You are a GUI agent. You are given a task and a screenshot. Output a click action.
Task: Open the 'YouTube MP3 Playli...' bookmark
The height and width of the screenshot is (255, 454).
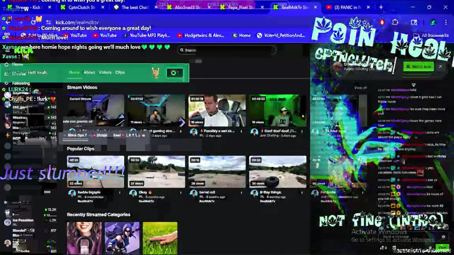(x=146, y=35)
